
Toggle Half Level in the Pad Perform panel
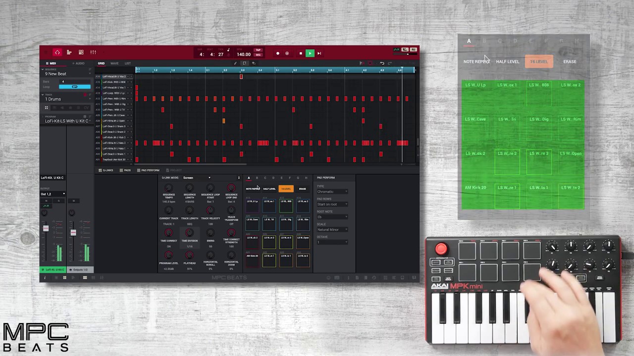click(269, 189)
